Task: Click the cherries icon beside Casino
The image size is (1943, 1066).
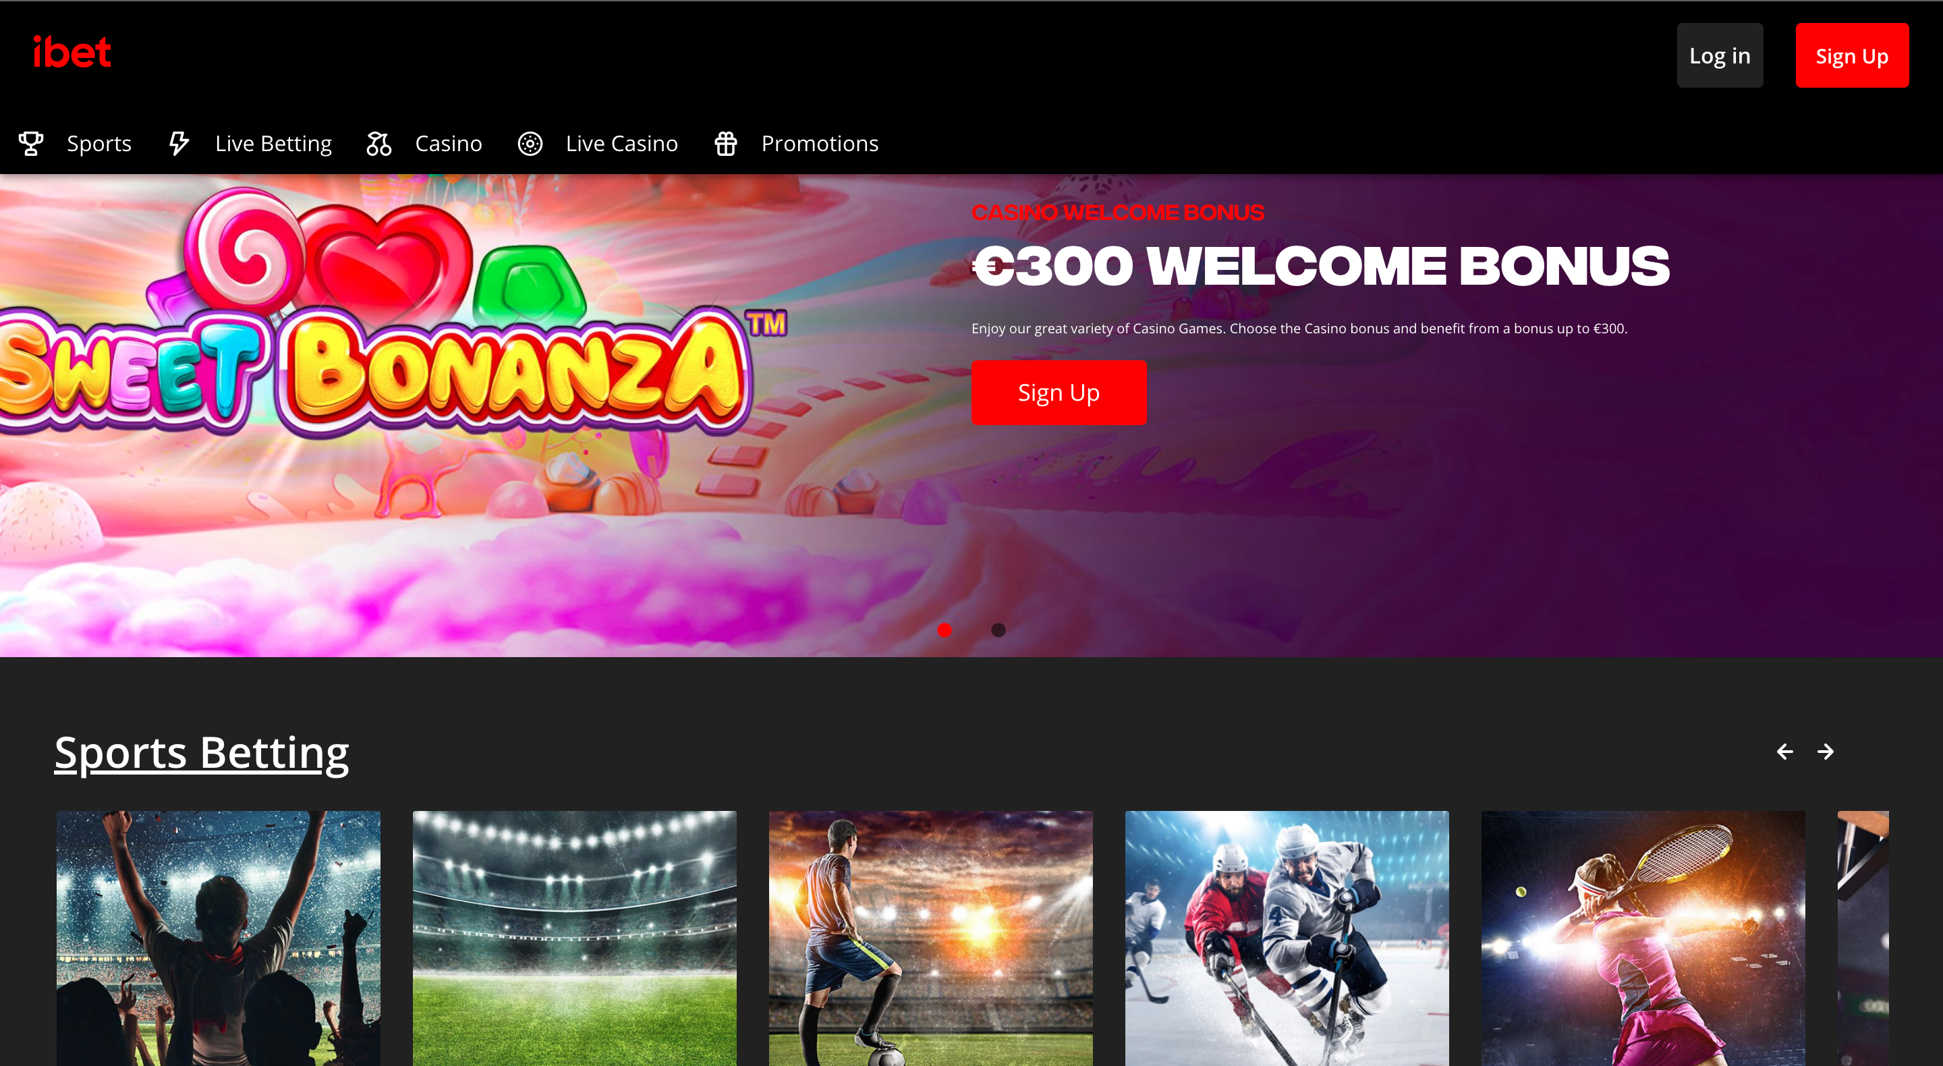Action: click(x=378, y=143)
